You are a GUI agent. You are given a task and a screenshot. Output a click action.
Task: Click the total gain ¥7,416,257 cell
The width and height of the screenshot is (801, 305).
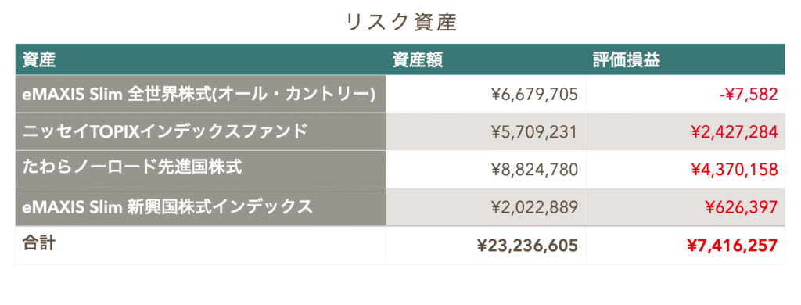click(685, 246)
